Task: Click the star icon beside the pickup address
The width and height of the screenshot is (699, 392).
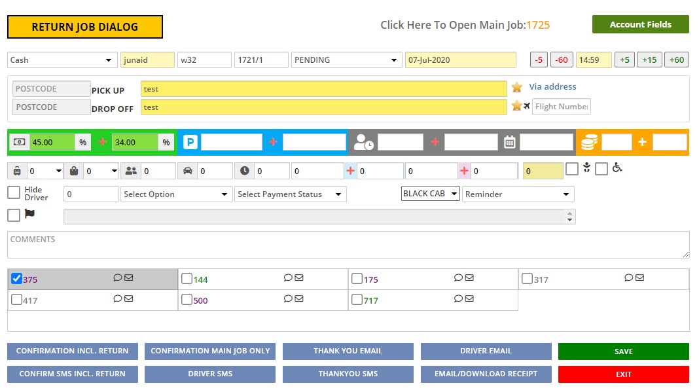Action: (x=517, y=87)
